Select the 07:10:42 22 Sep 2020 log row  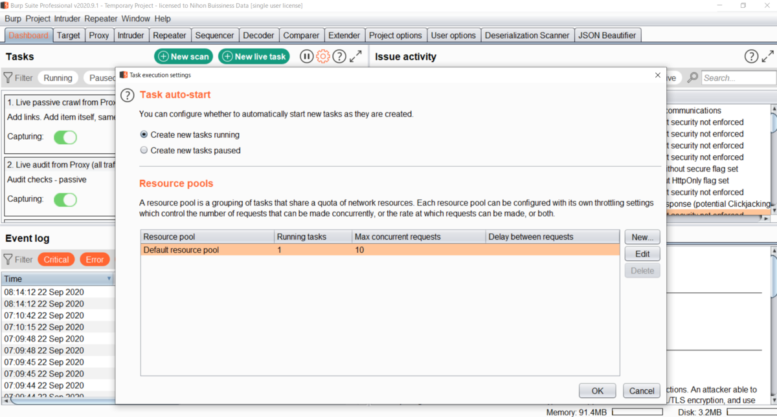58,315
